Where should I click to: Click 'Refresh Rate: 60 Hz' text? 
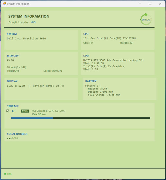[48, 86]
